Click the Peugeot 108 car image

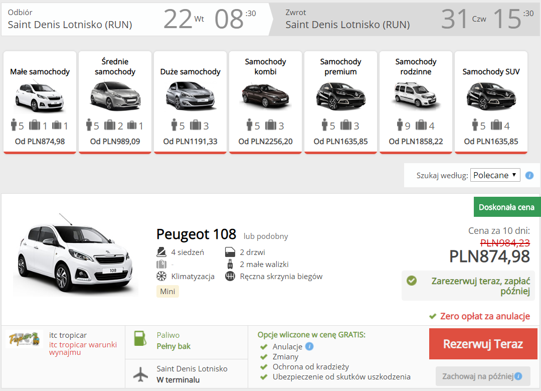[x=75, y=255]
